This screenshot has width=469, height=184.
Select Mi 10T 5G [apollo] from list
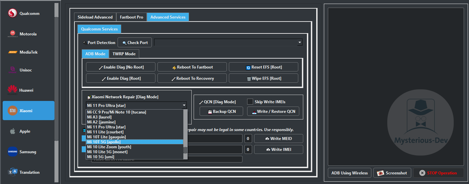[x=135, y=142]
